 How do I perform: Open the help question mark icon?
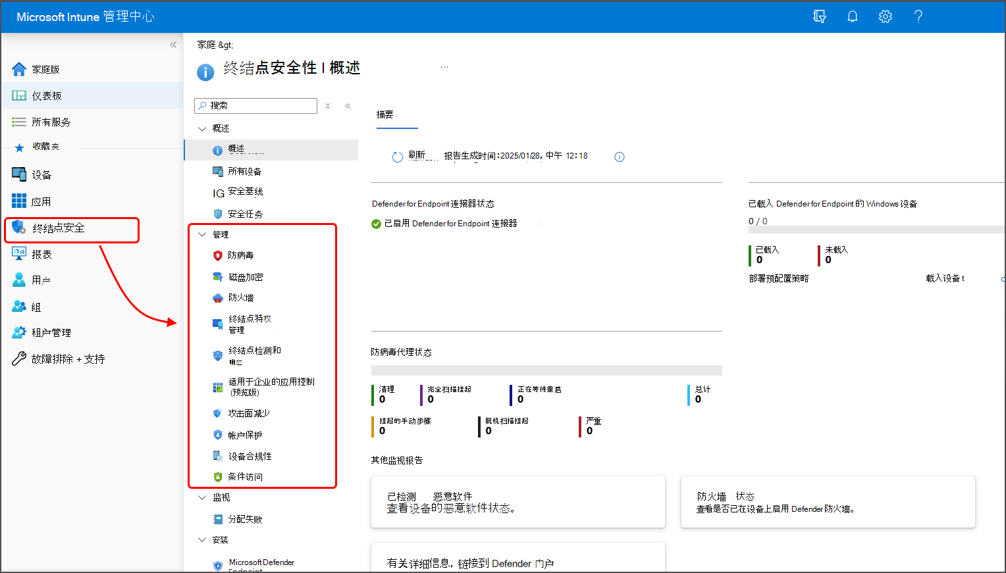[x=918, y=16]
